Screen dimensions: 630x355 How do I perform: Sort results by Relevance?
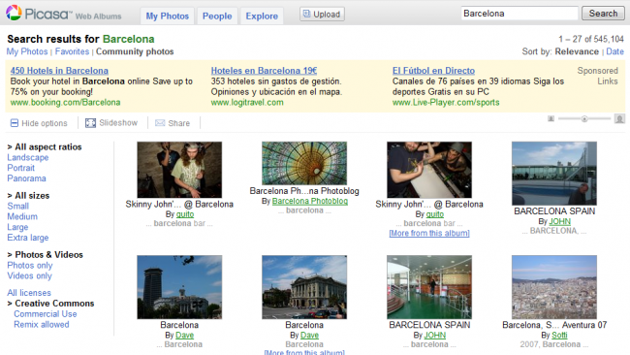pyautogui.click(x=577, y=51)
